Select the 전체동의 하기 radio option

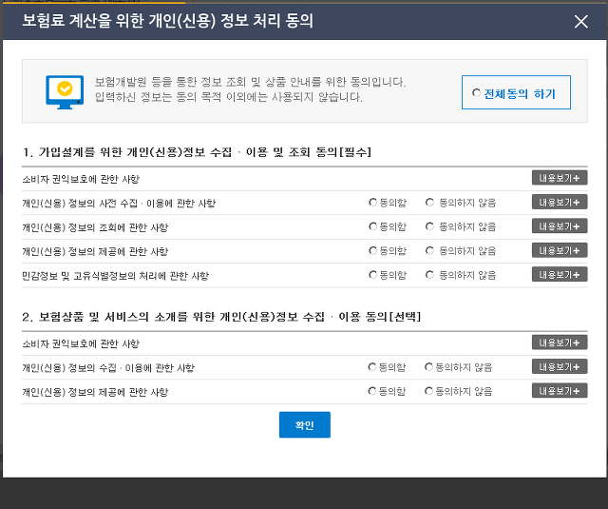pyautogui.click(x=476, y=93)
